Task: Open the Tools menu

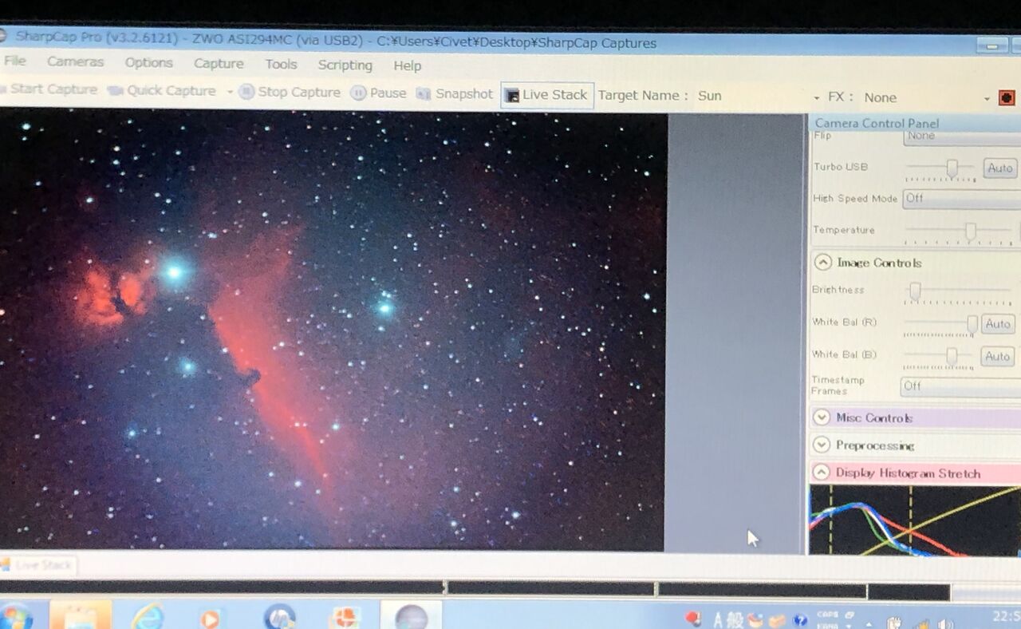Action: coord(281,65)
